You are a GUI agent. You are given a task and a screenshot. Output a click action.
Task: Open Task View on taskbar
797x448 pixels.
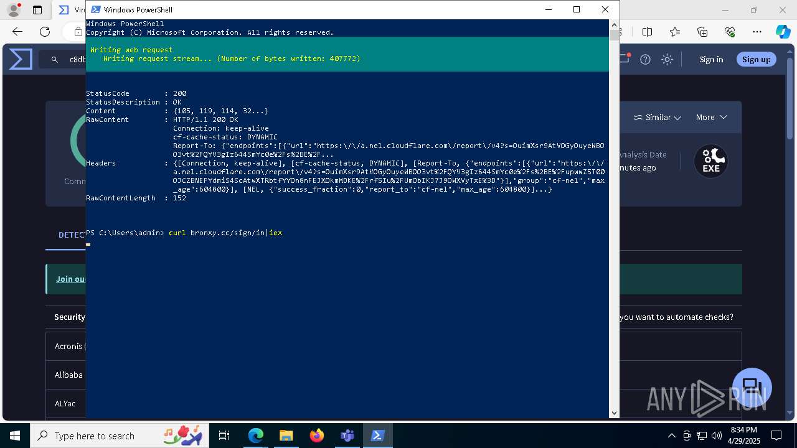[224, 436]
